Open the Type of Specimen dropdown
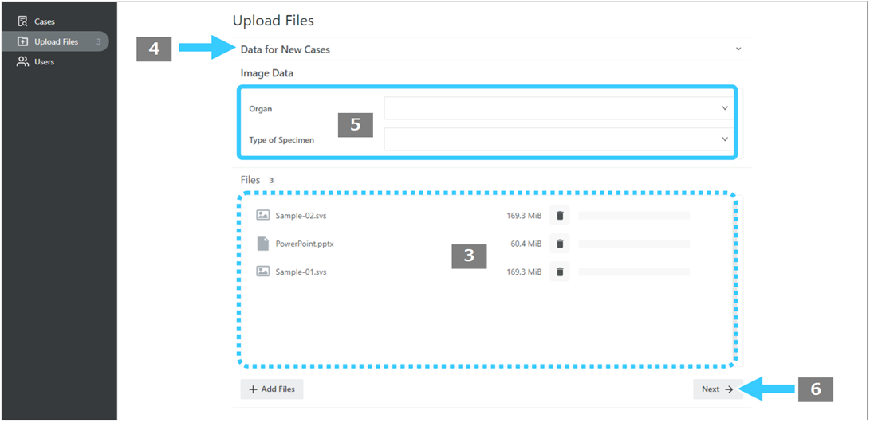870x422 pixels. pos(558,139)
